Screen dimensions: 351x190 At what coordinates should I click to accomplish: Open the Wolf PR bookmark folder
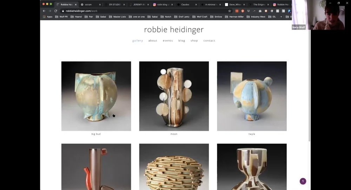(61, 17)
